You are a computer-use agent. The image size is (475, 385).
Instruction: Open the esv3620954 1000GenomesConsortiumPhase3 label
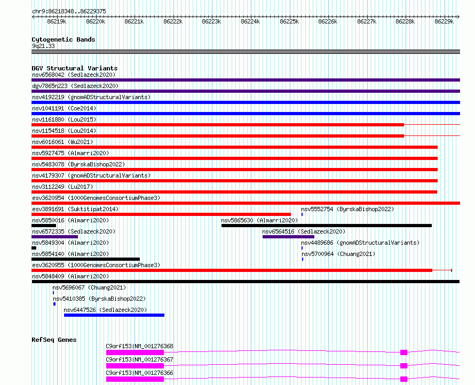(96, 198)
